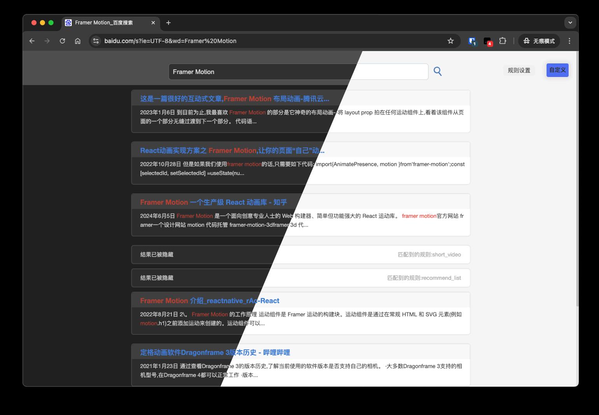
Task: Go forward with the forward arrow
Action: [47, 41]
